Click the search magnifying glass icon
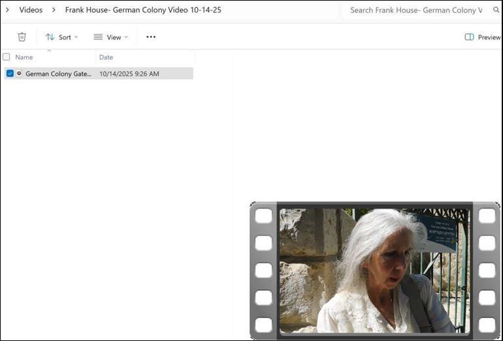This screenshot has width=503, height=341. (496, 10)
